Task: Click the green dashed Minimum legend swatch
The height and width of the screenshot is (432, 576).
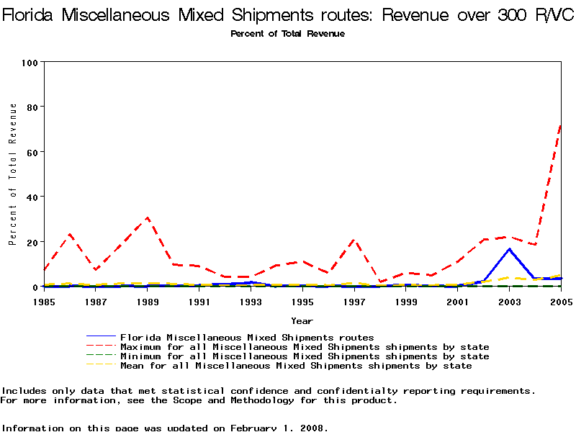Action: pos(100,356)
